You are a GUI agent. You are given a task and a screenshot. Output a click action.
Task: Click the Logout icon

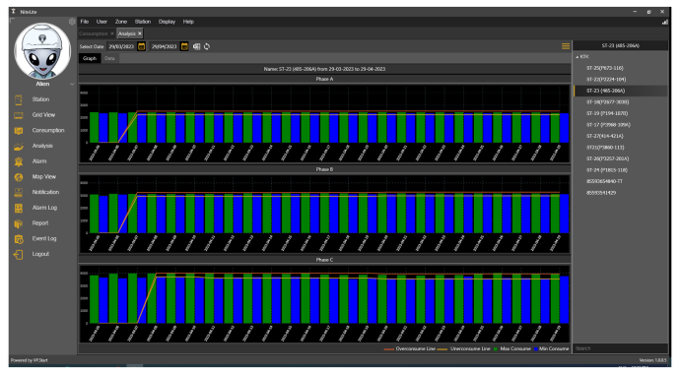[x=19, y=255]
